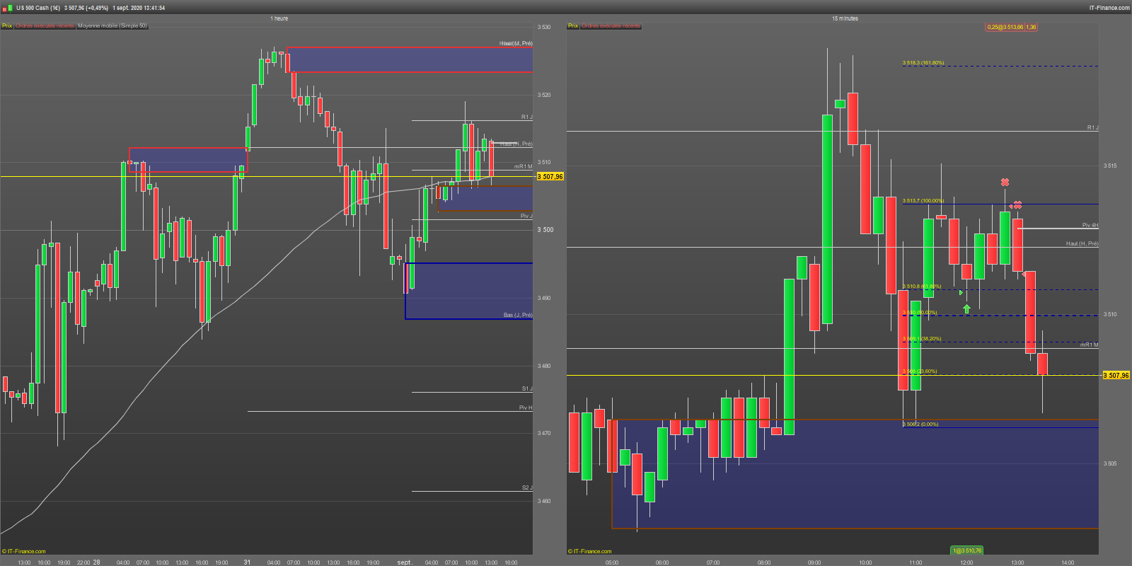Viewport: 1132px width, 566px height.
Task: Click the Haut (H, Pré) label on the 15-minute chart
Action: pos(1082,243)
